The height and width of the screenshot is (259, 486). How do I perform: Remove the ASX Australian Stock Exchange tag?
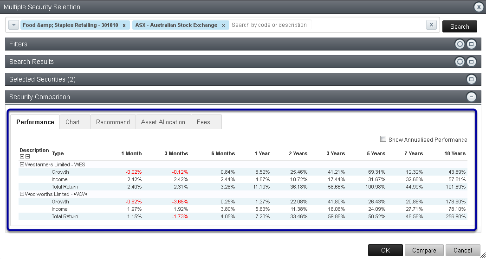pyautogui.click(x=223, y=25)
